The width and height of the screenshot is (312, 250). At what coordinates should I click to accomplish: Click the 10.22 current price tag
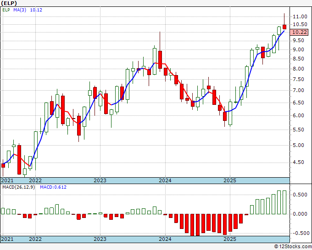pos(299,32)
